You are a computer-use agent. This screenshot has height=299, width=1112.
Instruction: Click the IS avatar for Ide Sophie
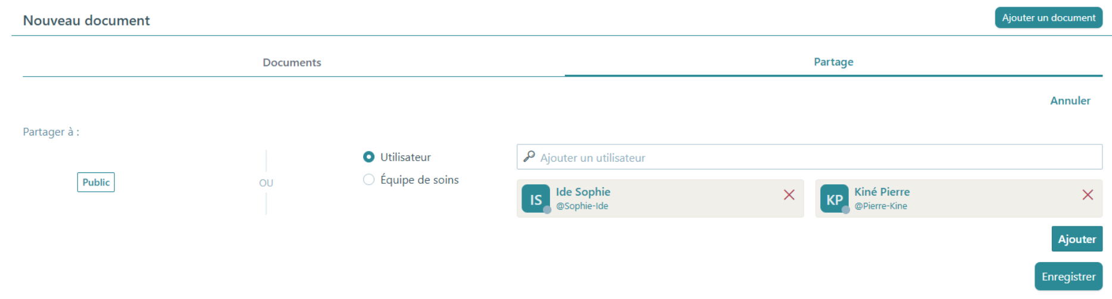coord(536,199)
